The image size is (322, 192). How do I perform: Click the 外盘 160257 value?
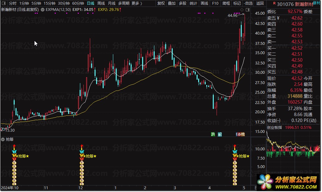[295, 102]
